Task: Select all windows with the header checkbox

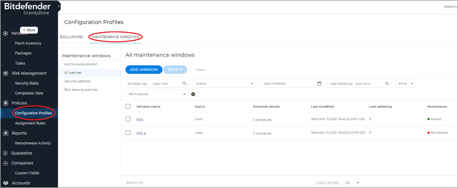Action: click(128, 106)
